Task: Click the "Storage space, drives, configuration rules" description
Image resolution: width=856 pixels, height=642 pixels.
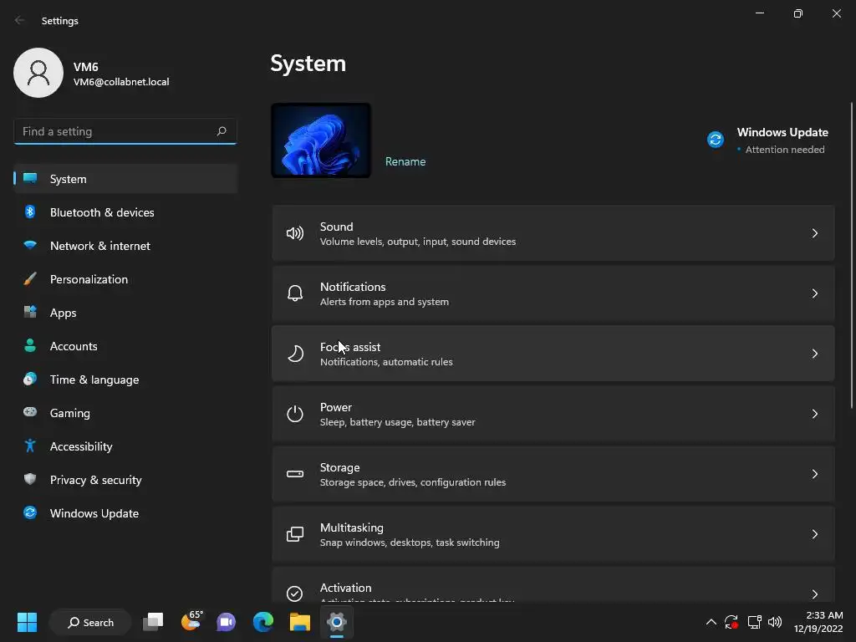Action: click(x=413, y=482)
